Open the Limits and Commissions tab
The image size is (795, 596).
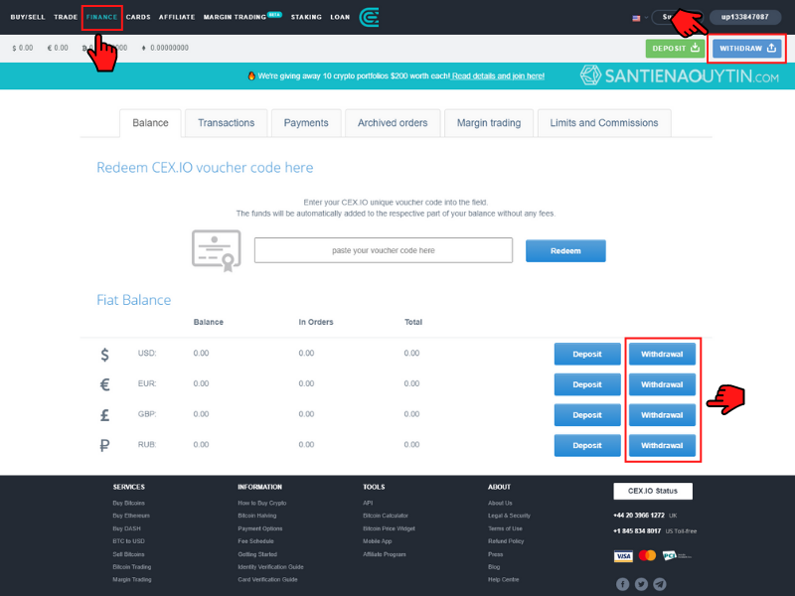tap(604, 123)
